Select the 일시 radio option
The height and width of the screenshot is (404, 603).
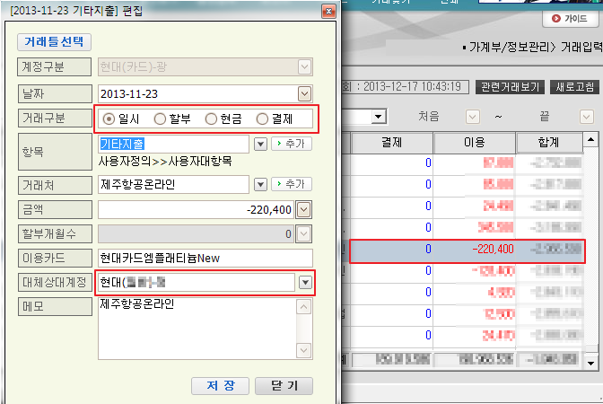click(x=109, y=119)
